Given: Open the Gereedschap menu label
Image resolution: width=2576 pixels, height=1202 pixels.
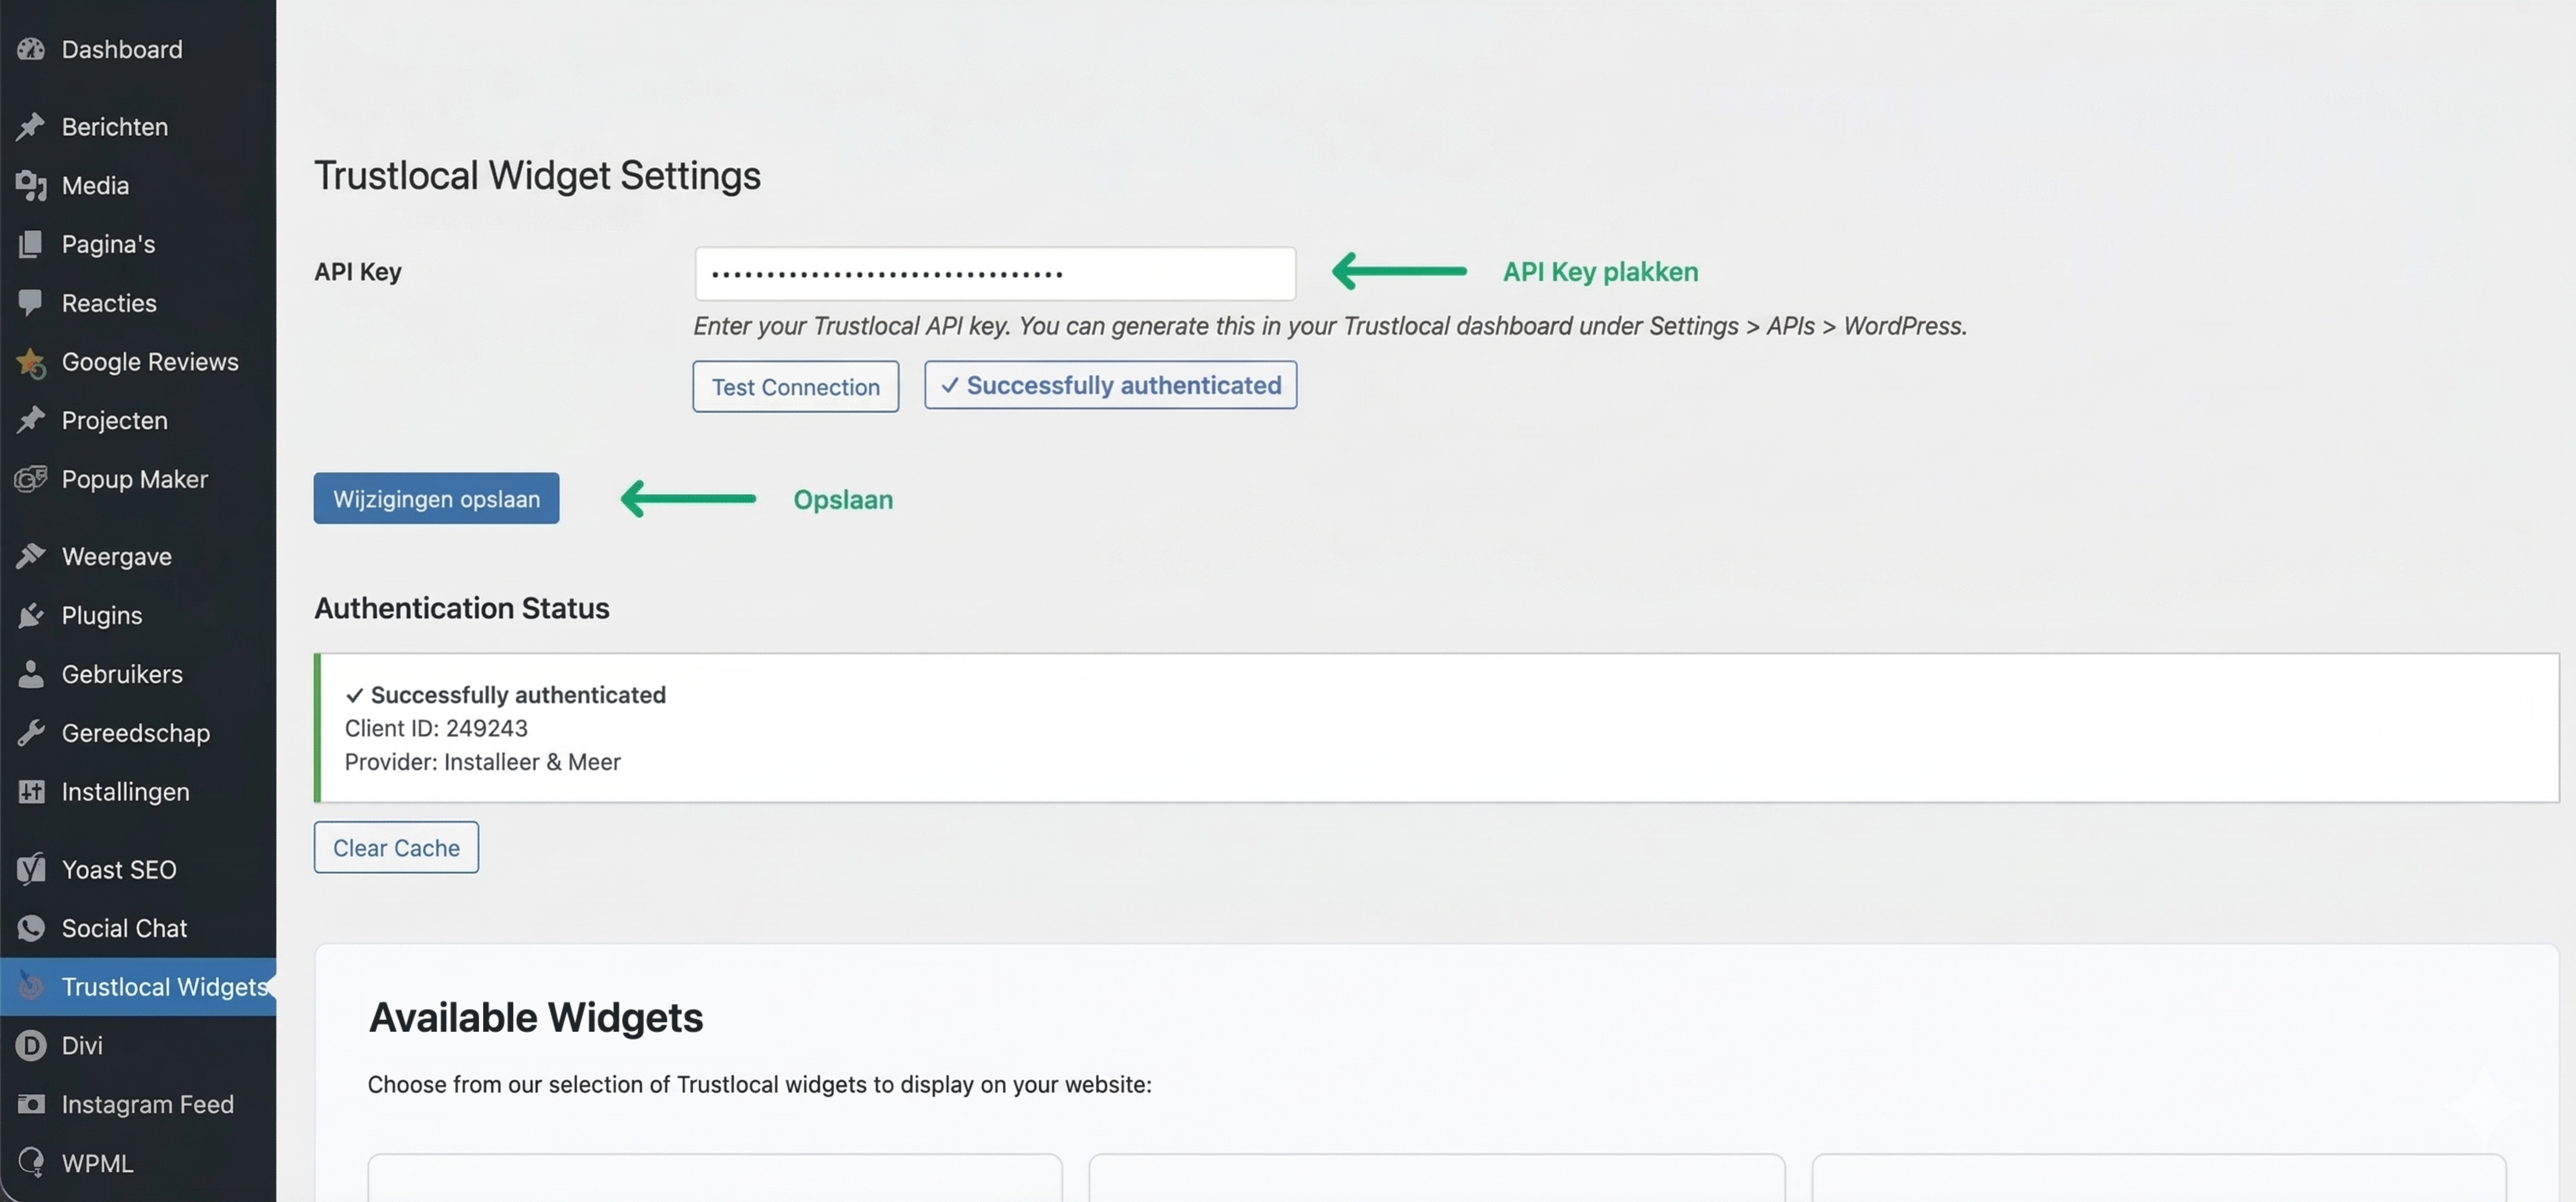Looking at the screenshot, I should tap(136, 733).
